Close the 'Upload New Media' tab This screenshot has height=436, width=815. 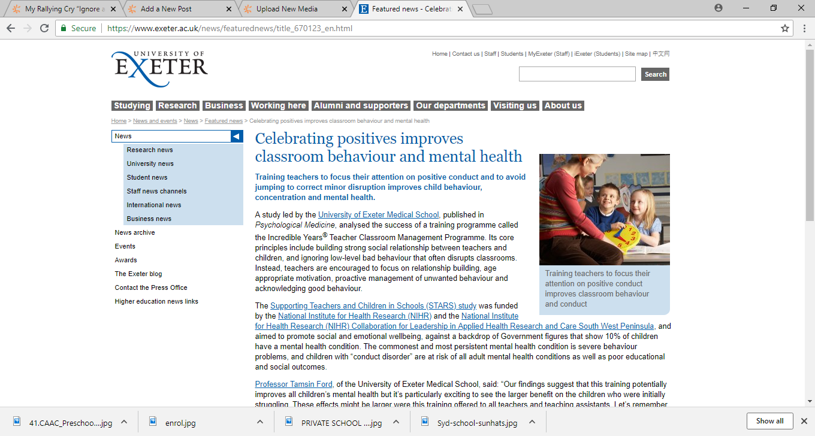click(x=344, y=9)
